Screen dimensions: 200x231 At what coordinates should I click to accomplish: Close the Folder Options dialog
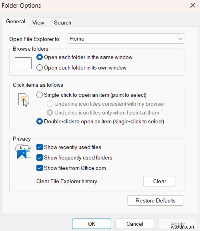[x=193, y=6]
